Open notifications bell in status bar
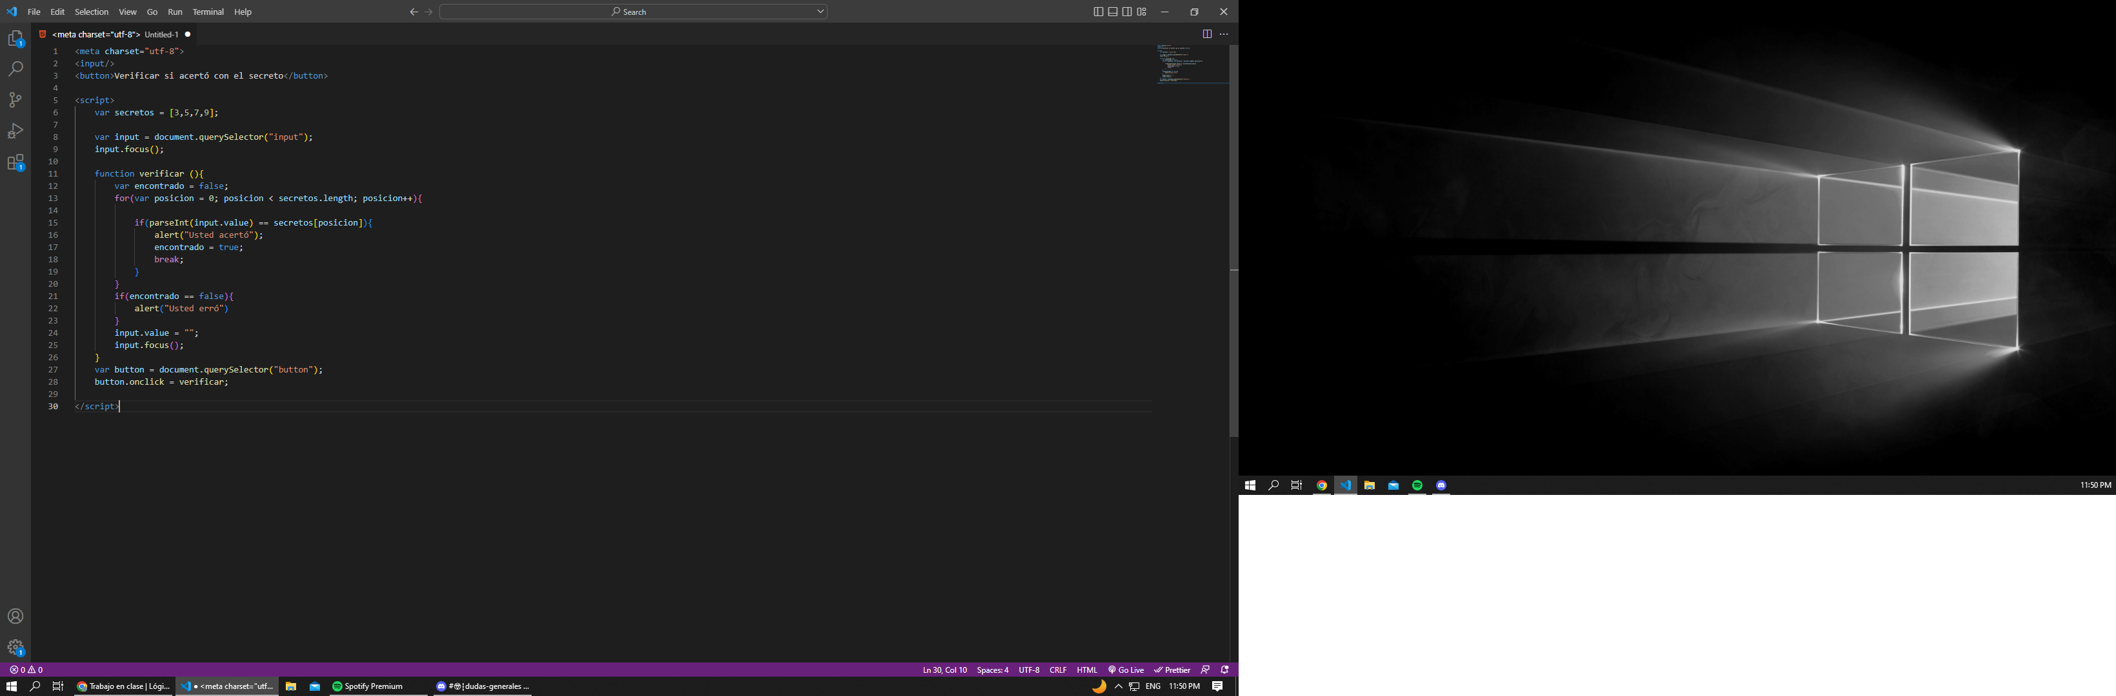The width and height of the screenshot is (2116, 696). tap(1224, 670)
